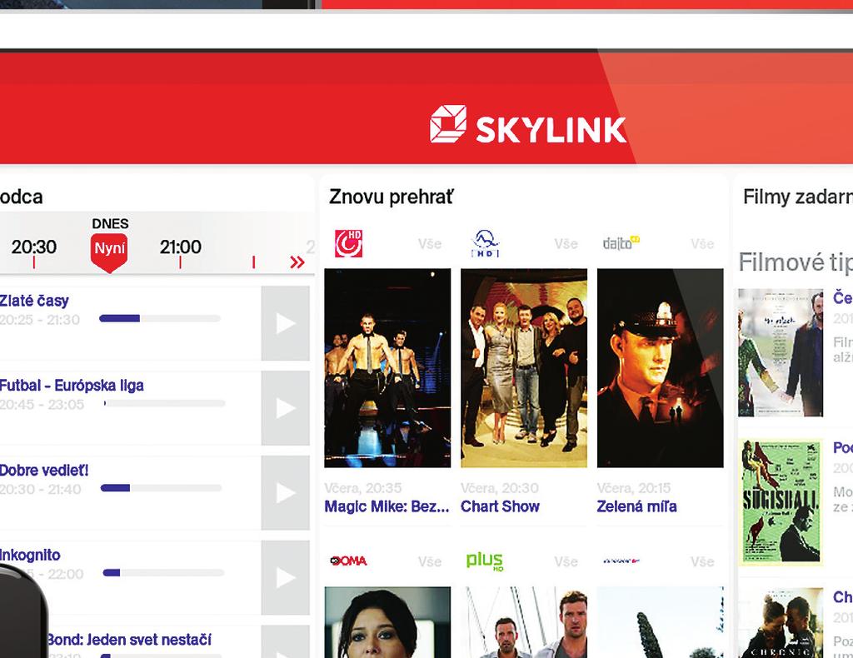This screenshot has width=853, height=658.
Task: Click the Bond: Jeden svet nestačí title
Action: [129, 640]
